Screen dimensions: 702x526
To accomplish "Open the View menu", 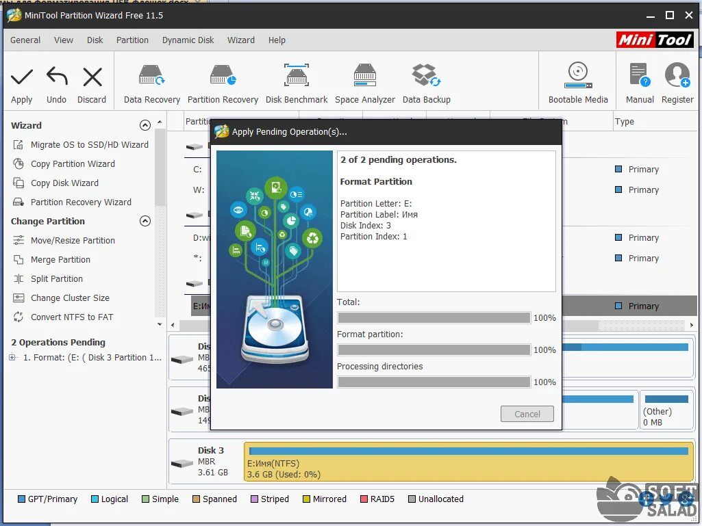I will tap(64, 40).
